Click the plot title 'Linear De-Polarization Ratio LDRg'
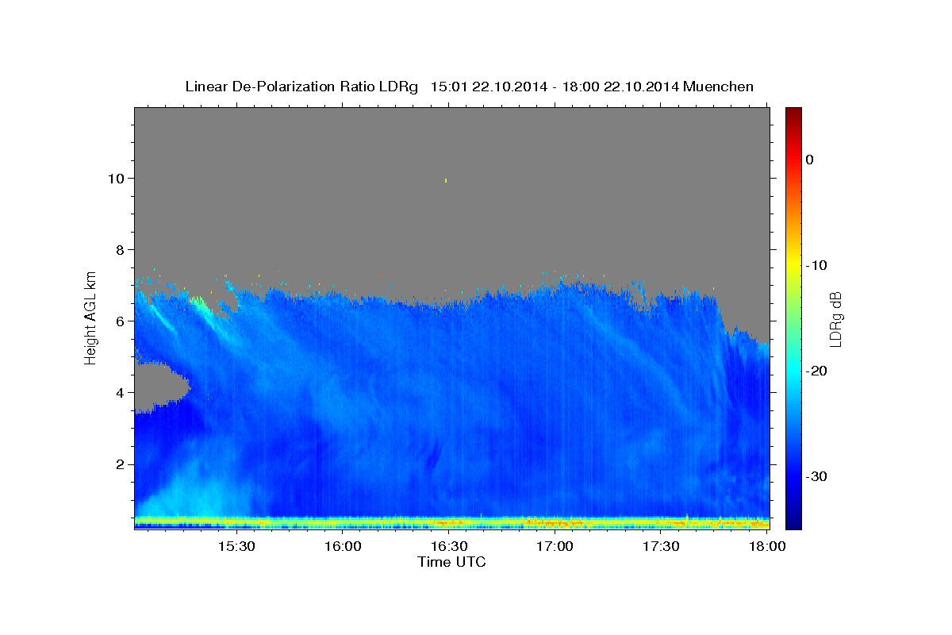952x635 pixels. (301, 87)
